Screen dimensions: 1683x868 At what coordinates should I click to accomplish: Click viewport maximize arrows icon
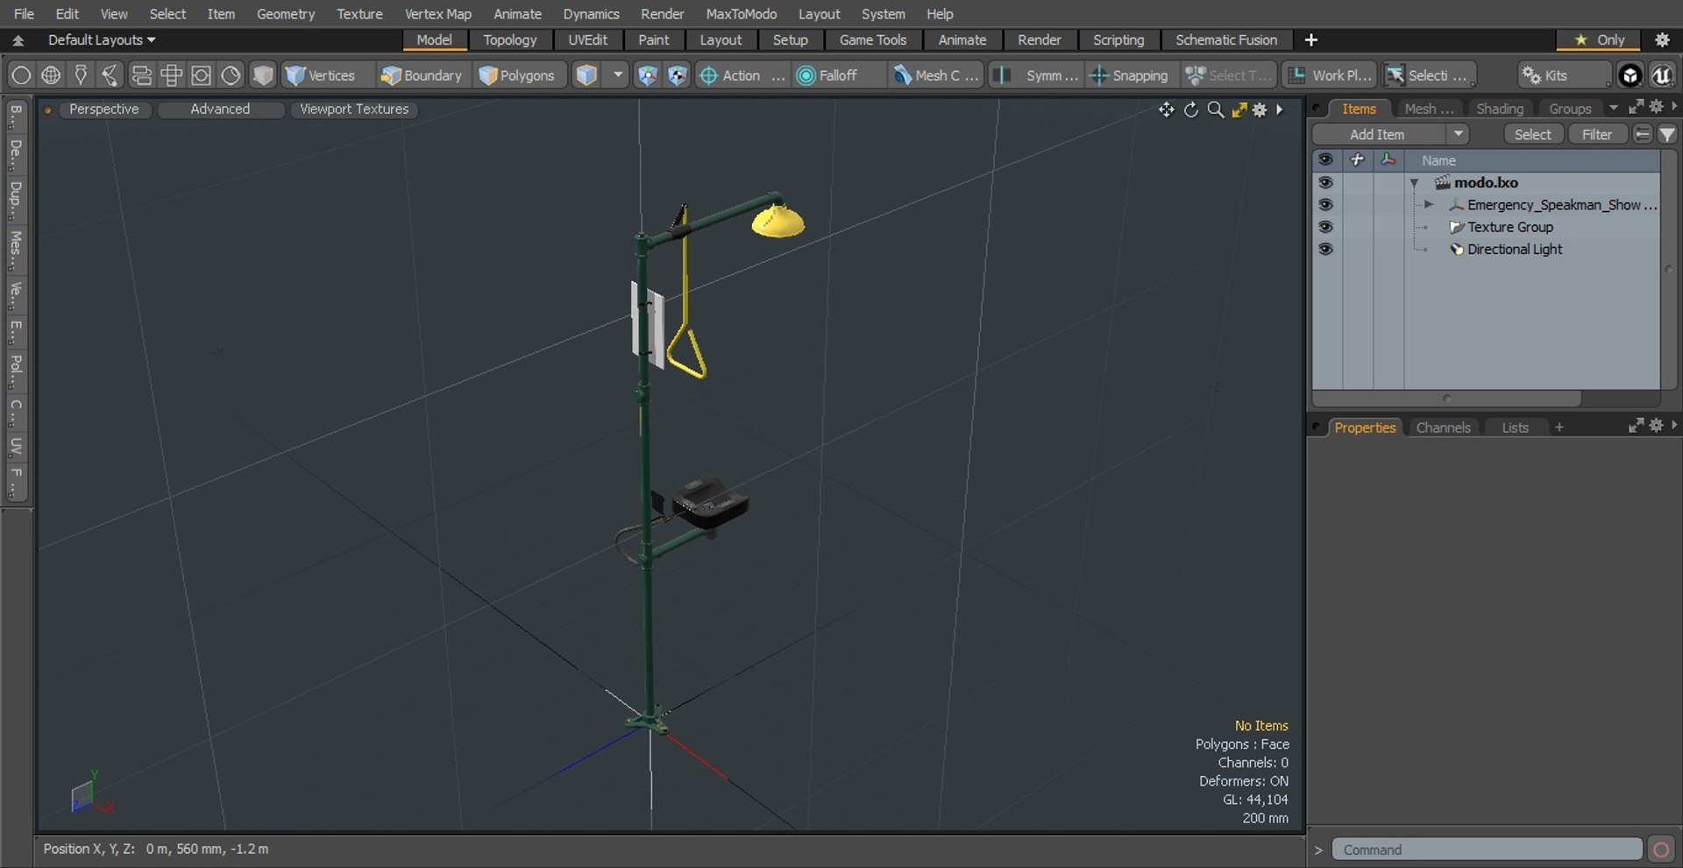[x=1239, y=109]
